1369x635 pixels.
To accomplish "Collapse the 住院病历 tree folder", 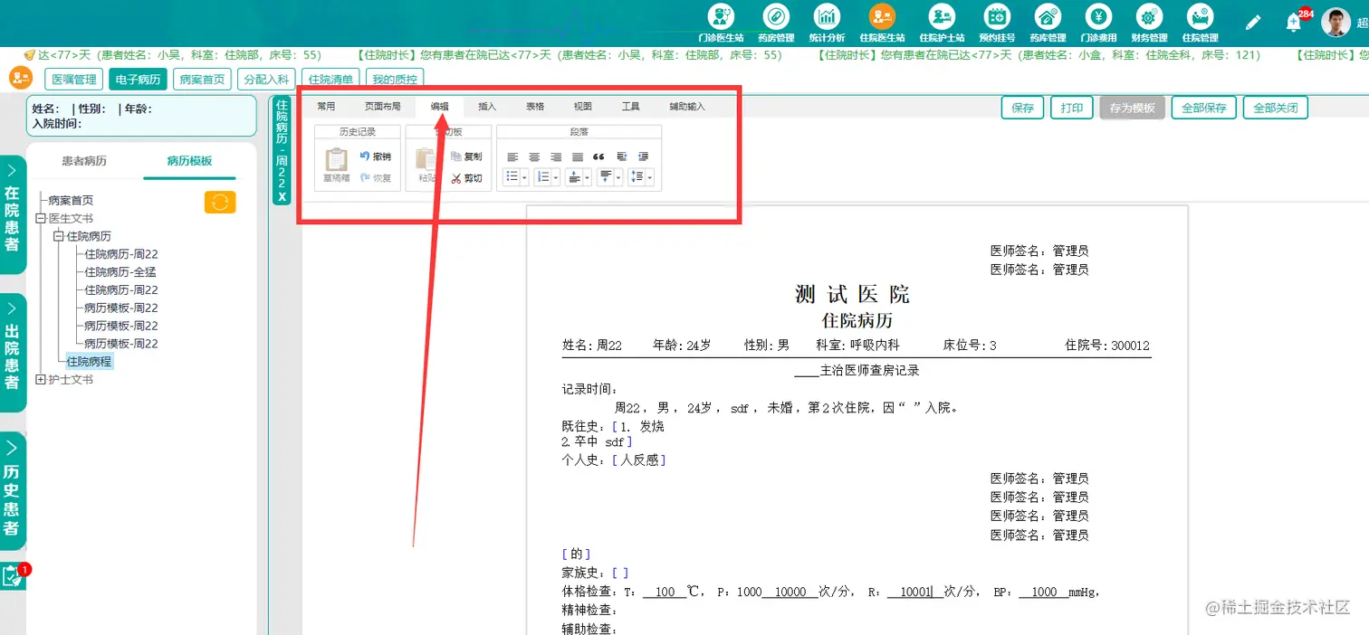I will pyautogui.click(x=58, y=236).
